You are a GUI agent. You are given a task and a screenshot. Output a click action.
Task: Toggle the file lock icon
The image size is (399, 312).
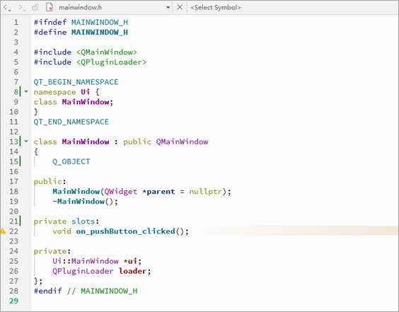[x=35, y=7]
